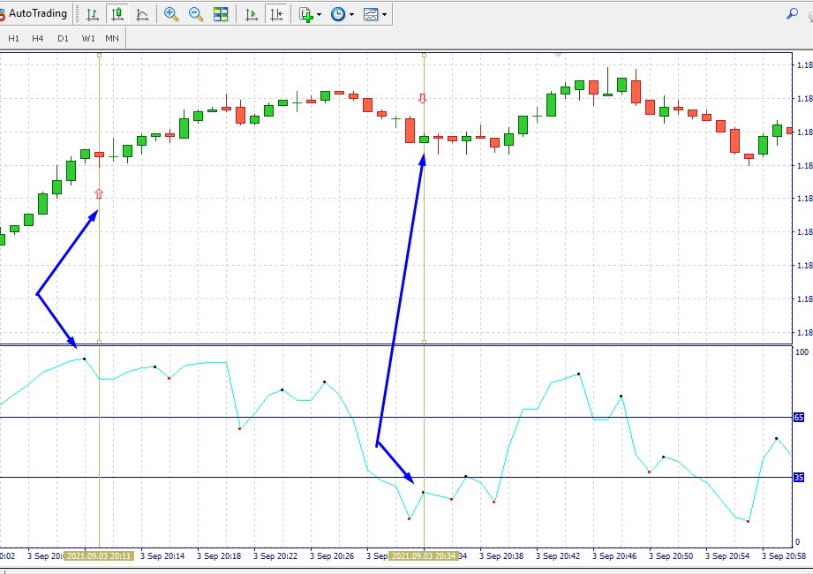Click the 3 Sep 20:54 time label

727,555
